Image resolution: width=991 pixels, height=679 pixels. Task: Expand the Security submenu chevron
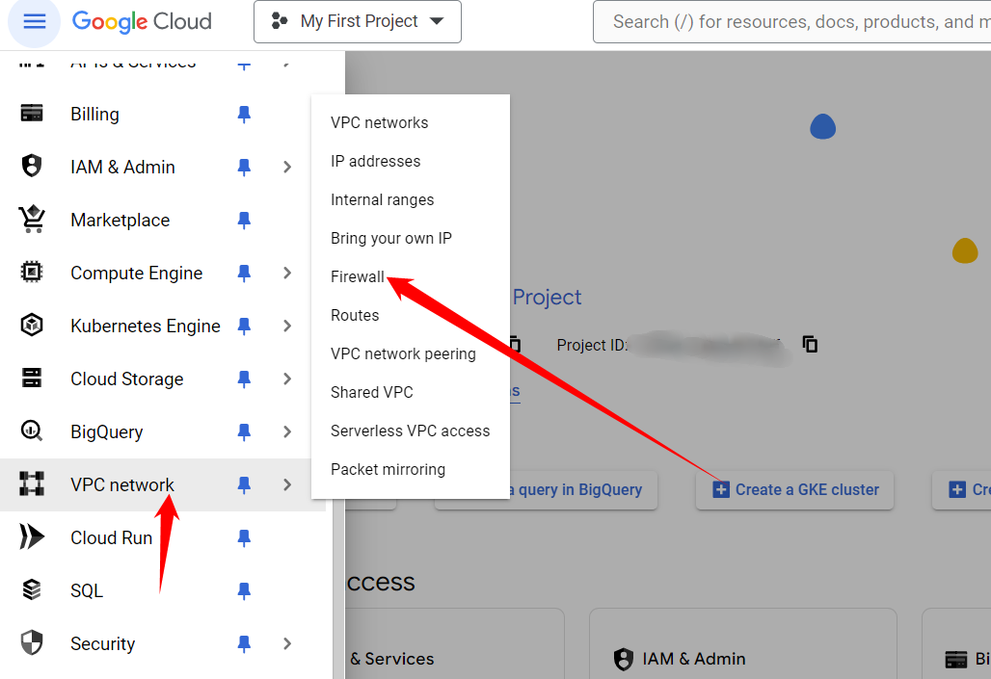pos(287,643)
